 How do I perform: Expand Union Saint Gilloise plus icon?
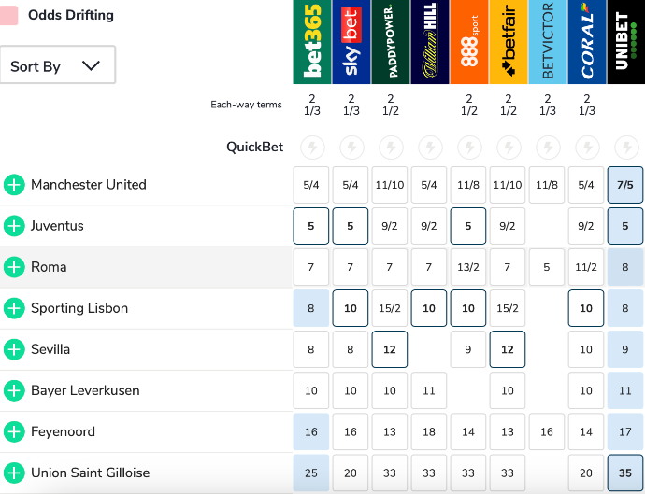pyautogui.click(x=14, y=473)
